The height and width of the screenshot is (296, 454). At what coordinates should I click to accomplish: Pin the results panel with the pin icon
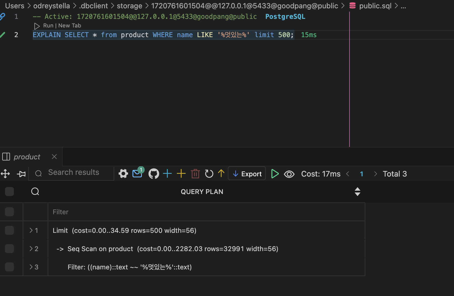pos(21,174)
